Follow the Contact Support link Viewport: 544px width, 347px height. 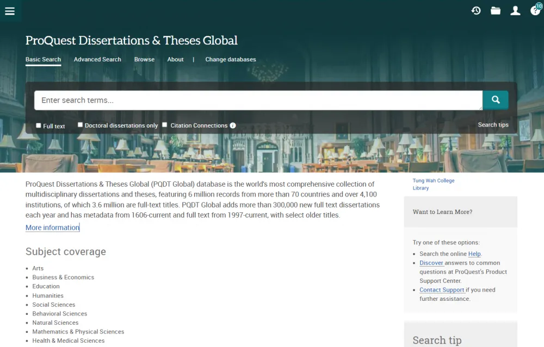coord(442,290)
